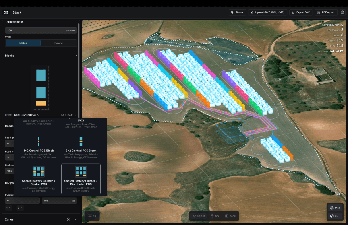Choose the 1×2 Central PCS Block preset
The width and height of the screenshot is (348, 225).
39,147
